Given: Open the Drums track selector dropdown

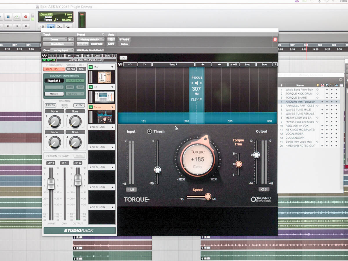Looking at the screenshot, I should (x=55, y=39).
